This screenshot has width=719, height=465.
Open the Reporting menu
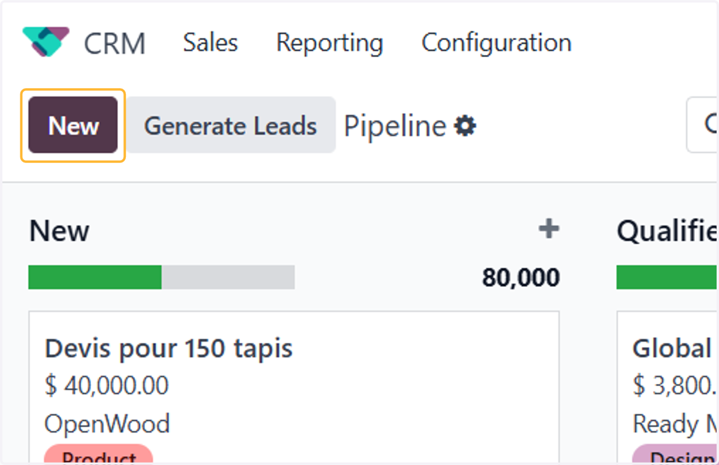(x=330, y=43)
